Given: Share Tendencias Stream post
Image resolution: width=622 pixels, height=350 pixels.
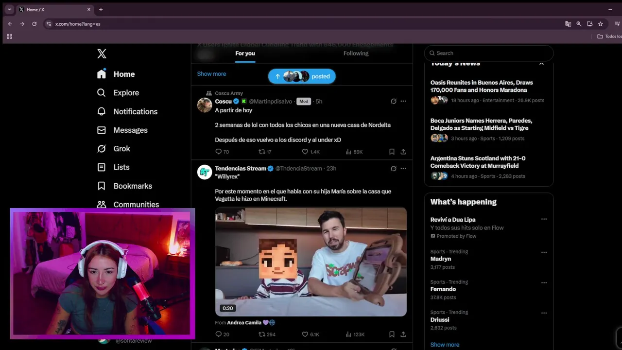Looking at the screenshot, I should click(x=403, y=334).
